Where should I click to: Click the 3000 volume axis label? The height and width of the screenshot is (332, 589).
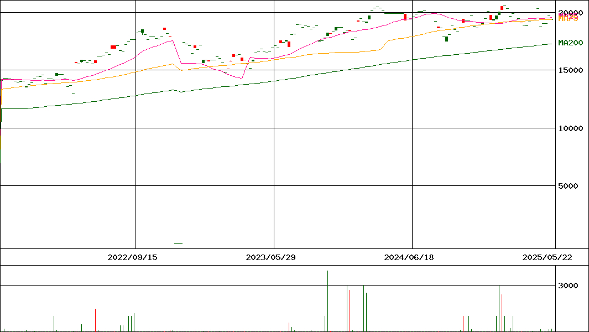568,286
